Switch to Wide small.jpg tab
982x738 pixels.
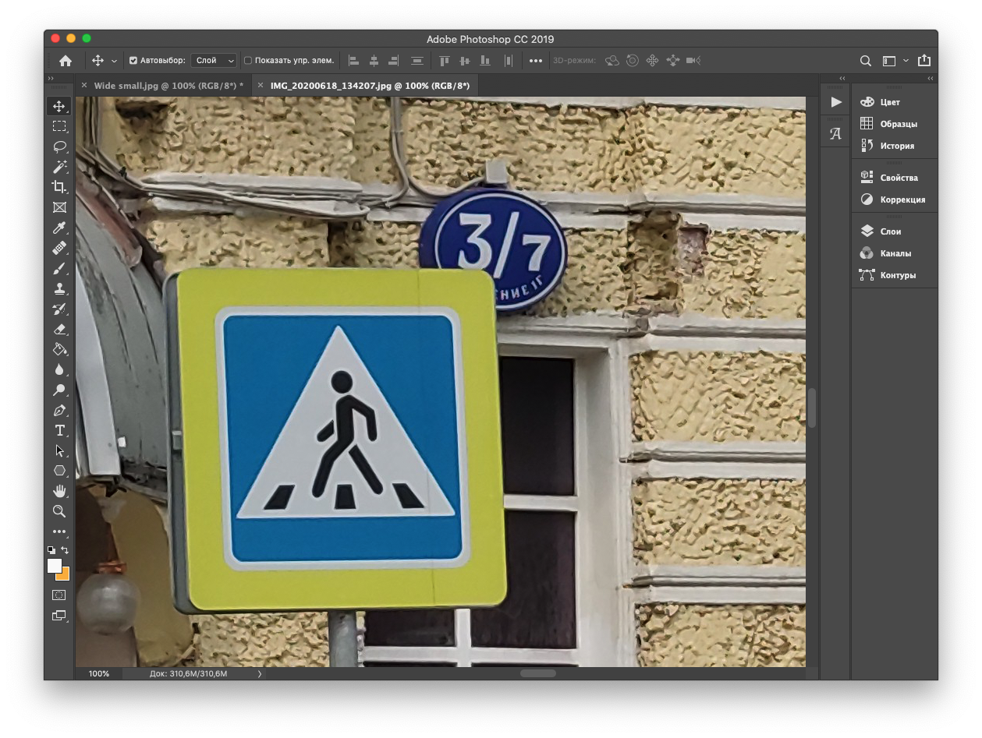(168, 86)
